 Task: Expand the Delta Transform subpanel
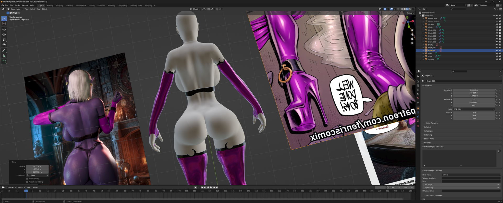click(x=432, y=123)
